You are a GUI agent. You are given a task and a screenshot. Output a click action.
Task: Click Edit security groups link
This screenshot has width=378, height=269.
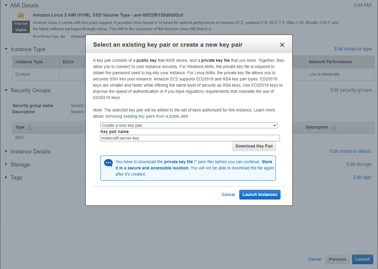coord(351,90)
